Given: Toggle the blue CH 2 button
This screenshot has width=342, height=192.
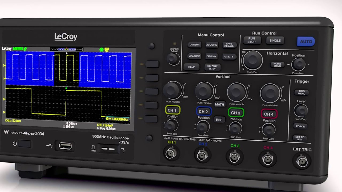Looking at the screenshot, I should pos(204,111).
